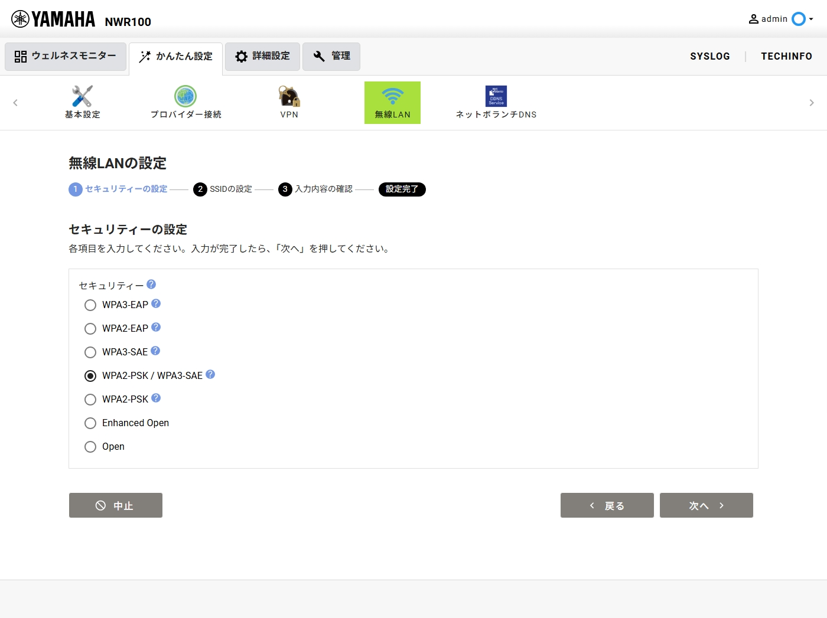The image size is (827, 618).
Task: Select the Enhanced Open radio option
Action: tap(90, 423)
